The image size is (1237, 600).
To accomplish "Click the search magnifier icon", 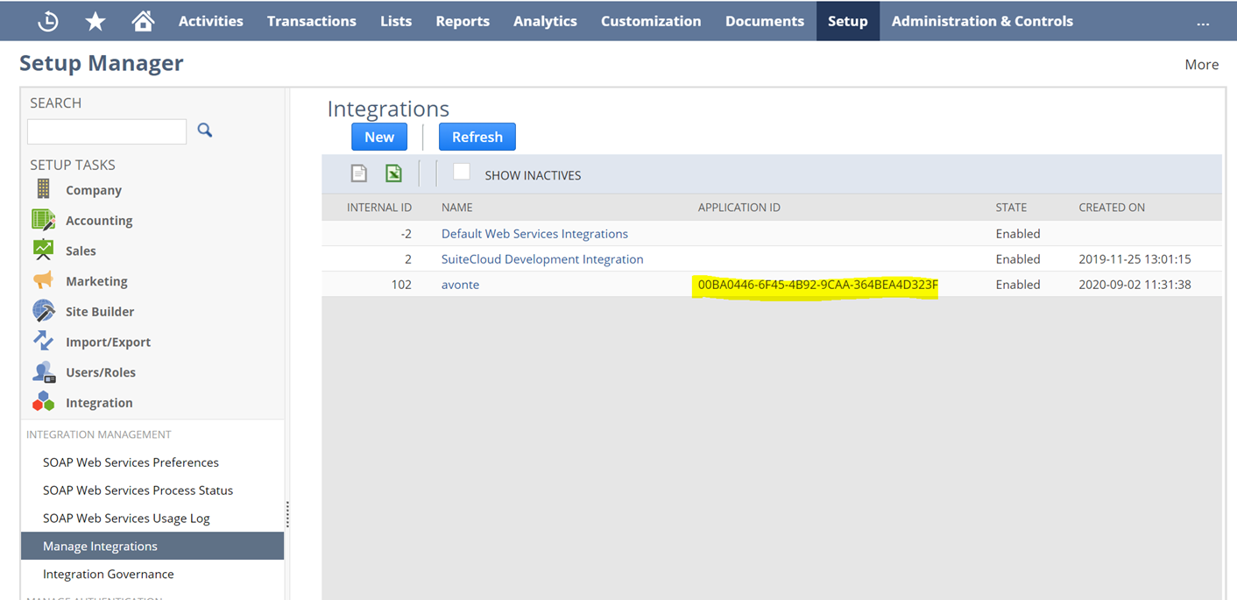I will (205, 131).
